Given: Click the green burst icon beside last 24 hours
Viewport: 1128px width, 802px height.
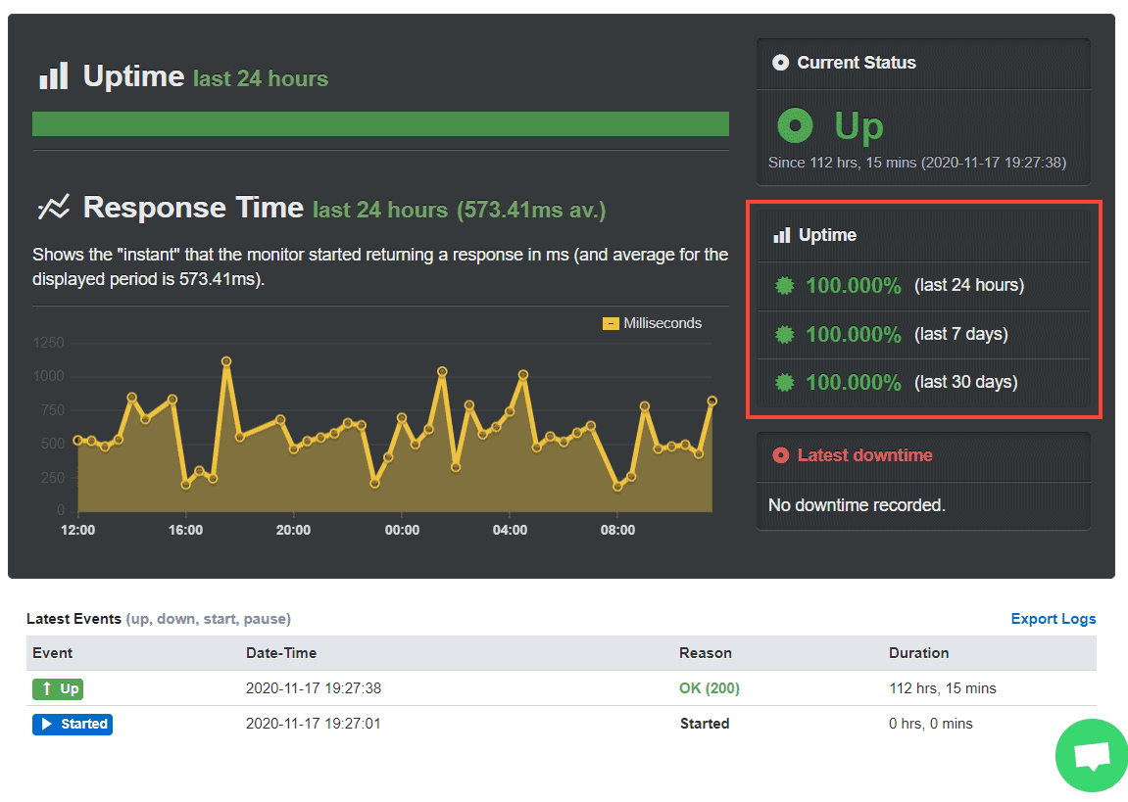Looking at the screenshot, I should pyautogui.click(x=784, y=286).
